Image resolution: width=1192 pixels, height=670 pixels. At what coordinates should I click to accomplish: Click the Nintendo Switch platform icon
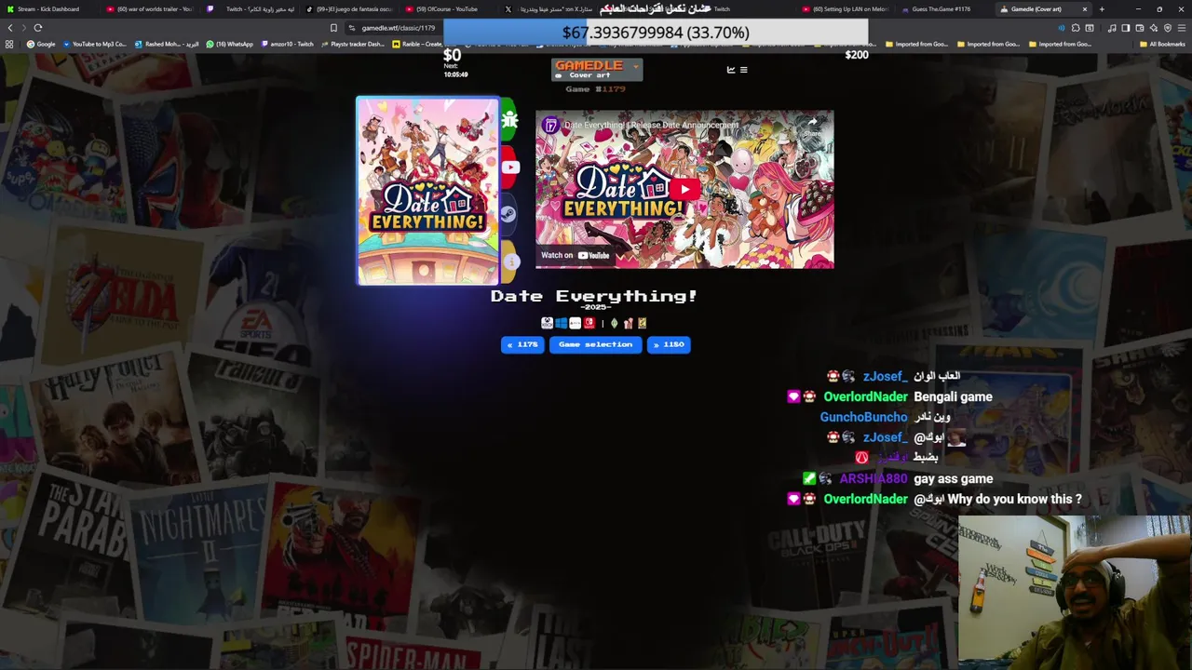pyautogui.click(x=589, y=323)
